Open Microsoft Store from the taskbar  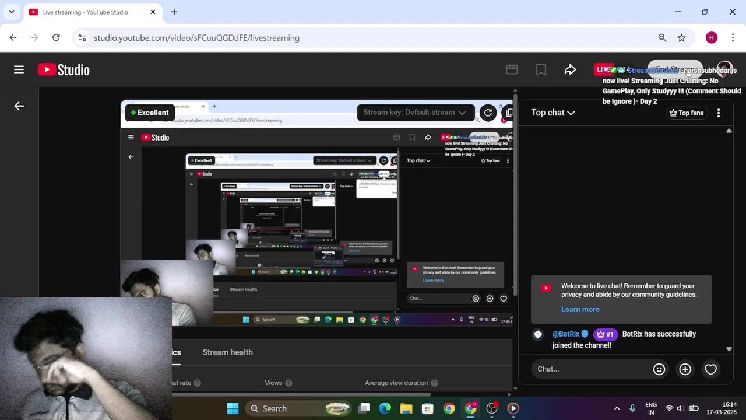point(427,408)
